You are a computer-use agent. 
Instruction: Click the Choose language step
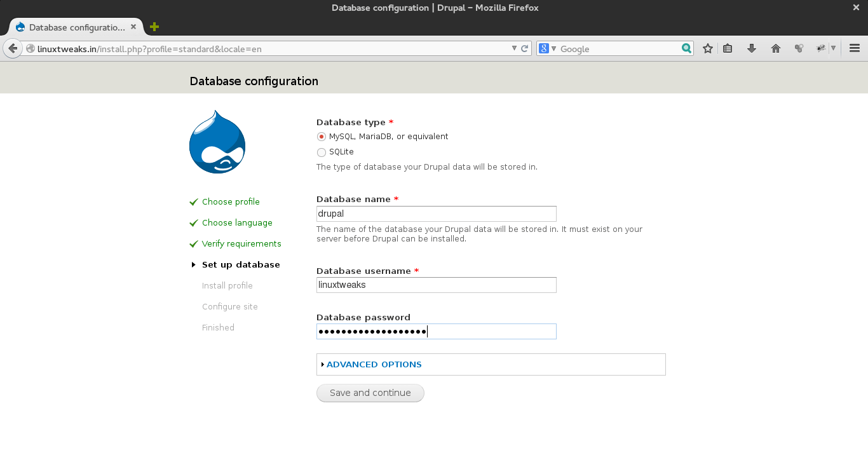[237, 222]
